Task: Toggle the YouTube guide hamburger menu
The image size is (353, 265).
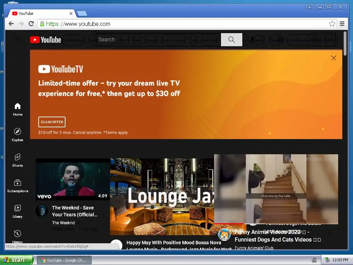Action: pos(17,40)
